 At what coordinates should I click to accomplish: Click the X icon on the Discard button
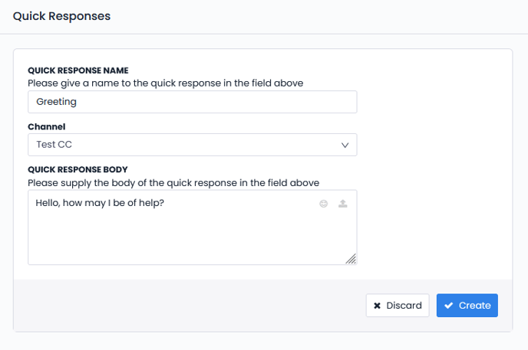point(377,306)
